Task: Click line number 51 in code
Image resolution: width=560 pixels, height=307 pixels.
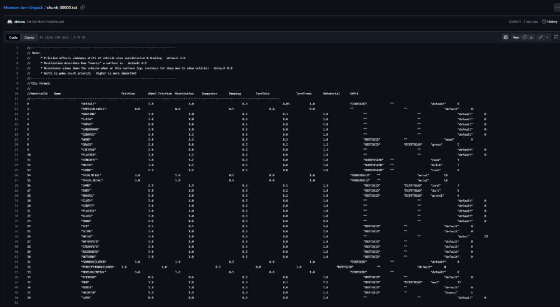Action: 17,302
